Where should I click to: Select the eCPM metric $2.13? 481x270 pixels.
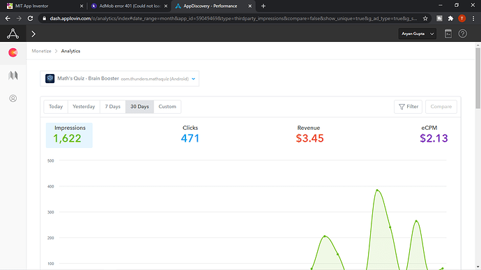434,138
